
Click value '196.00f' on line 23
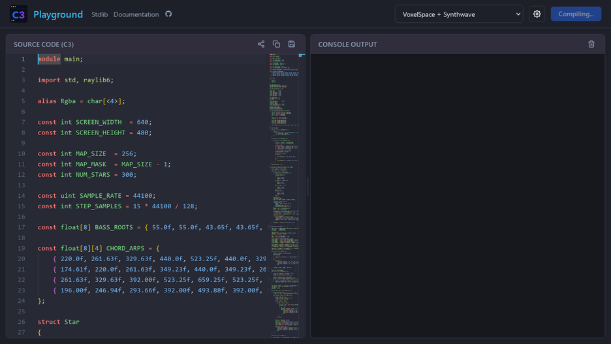[x=74, y=290]
